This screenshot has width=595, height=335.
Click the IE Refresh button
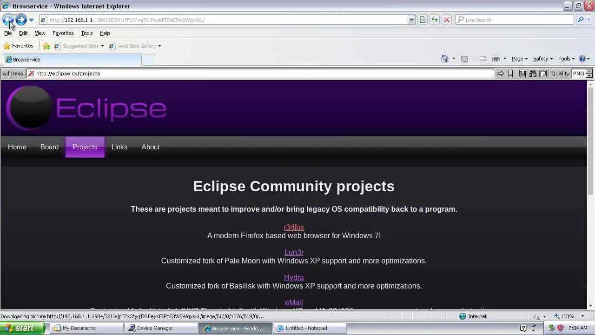tap(434, 20)
